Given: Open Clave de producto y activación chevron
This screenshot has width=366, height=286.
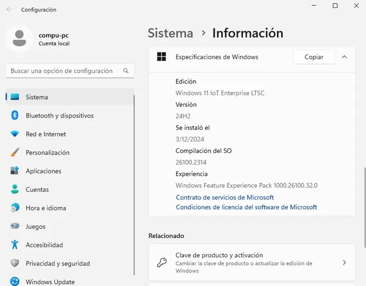Looking at the screenshot, I should point(344,262).
